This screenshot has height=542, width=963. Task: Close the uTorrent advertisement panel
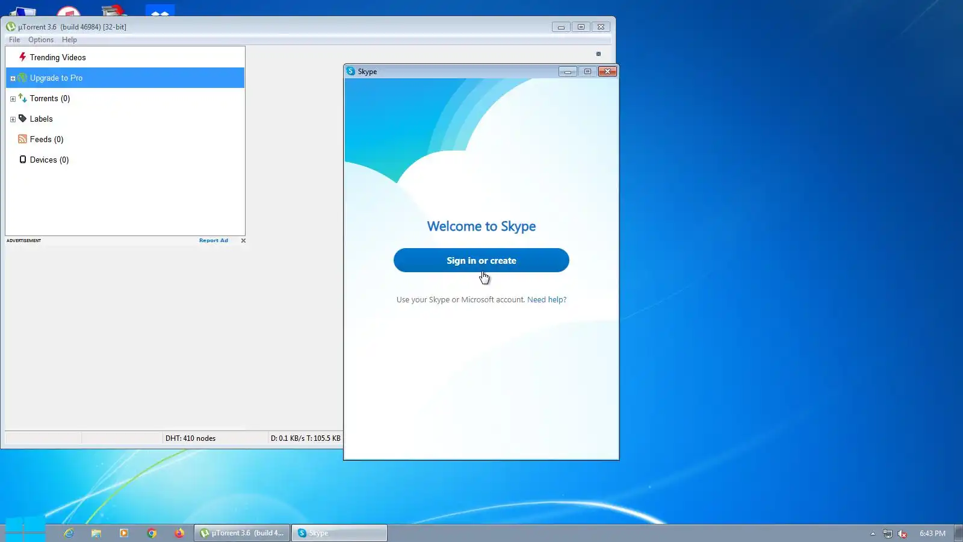pos(243,240)
